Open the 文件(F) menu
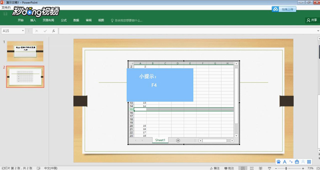 6,8
